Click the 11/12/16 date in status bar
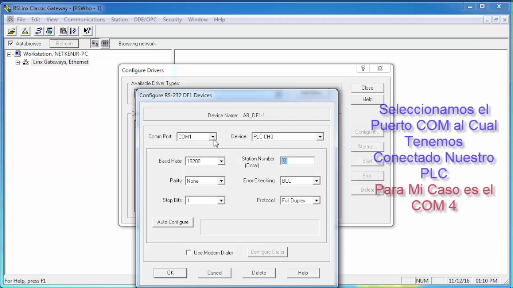 460,281
